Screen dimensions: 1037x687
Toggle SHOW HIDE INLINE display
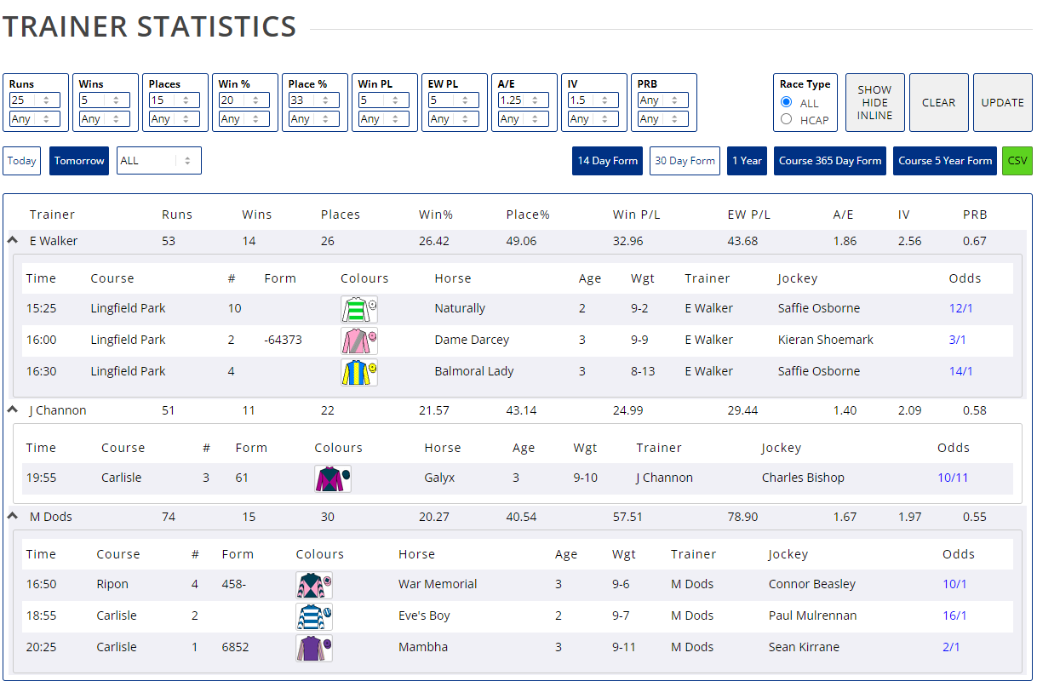[874, 102]
